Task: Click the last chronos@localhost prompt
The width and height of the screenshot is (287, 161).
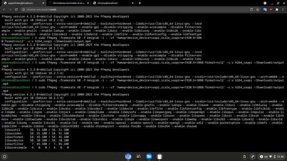Action: coord(16,87)
